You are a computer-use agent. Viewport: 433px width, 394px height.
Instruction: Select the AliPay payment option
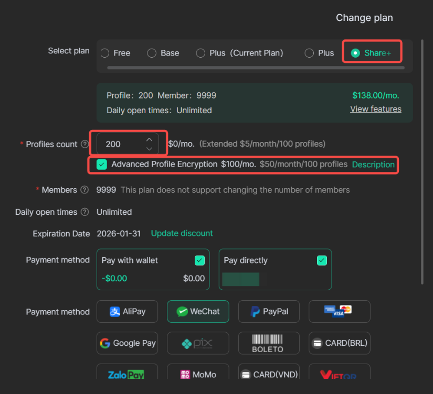tap(127, 311)
